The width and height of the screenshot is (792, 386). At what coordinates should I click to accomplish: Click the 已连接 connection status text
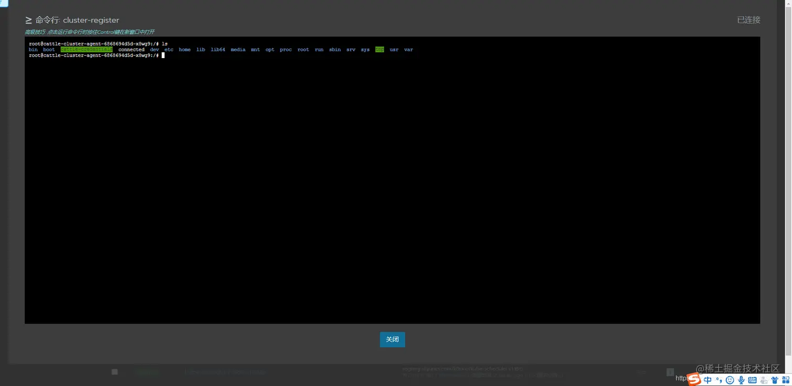point(749,20)
